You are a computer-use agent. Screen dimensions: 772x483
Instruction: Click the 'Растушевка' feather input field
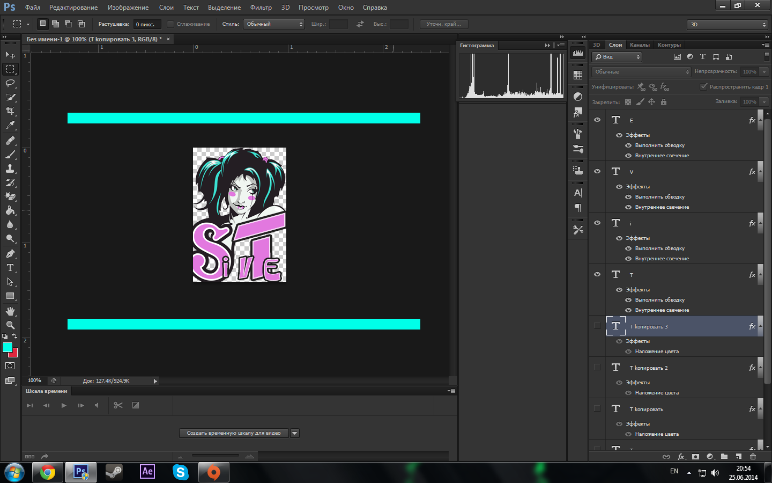tap(147, 24)
